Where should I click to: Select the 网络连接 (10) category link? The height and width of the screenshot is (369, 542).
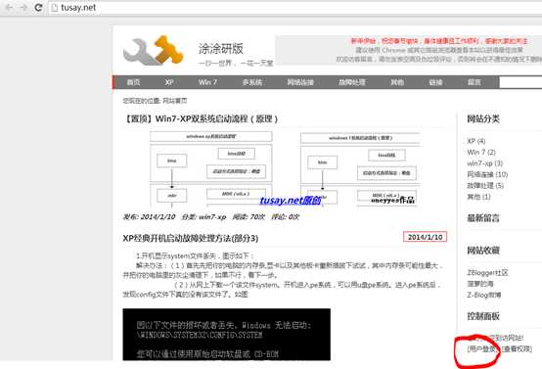pos(487,174)
